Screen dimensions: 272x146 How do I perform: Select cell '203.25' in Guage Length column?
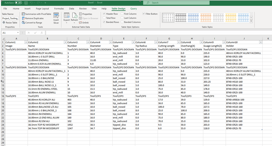pyautogui.click(x=214, y=82)
